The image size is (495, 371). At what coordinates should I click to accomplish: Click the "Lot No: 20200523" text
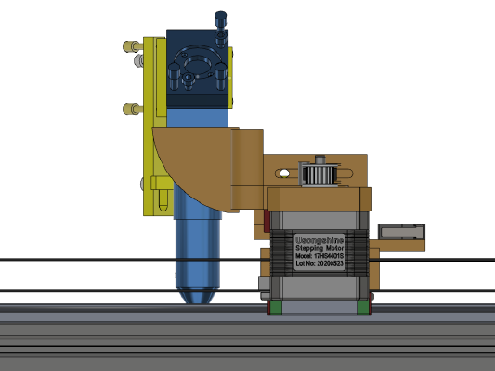(x=319, y=263)
